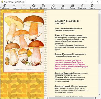Click the app icon in title bar
Image resolution: width=101 pixels, height=99 pixels.
[2, 2]
